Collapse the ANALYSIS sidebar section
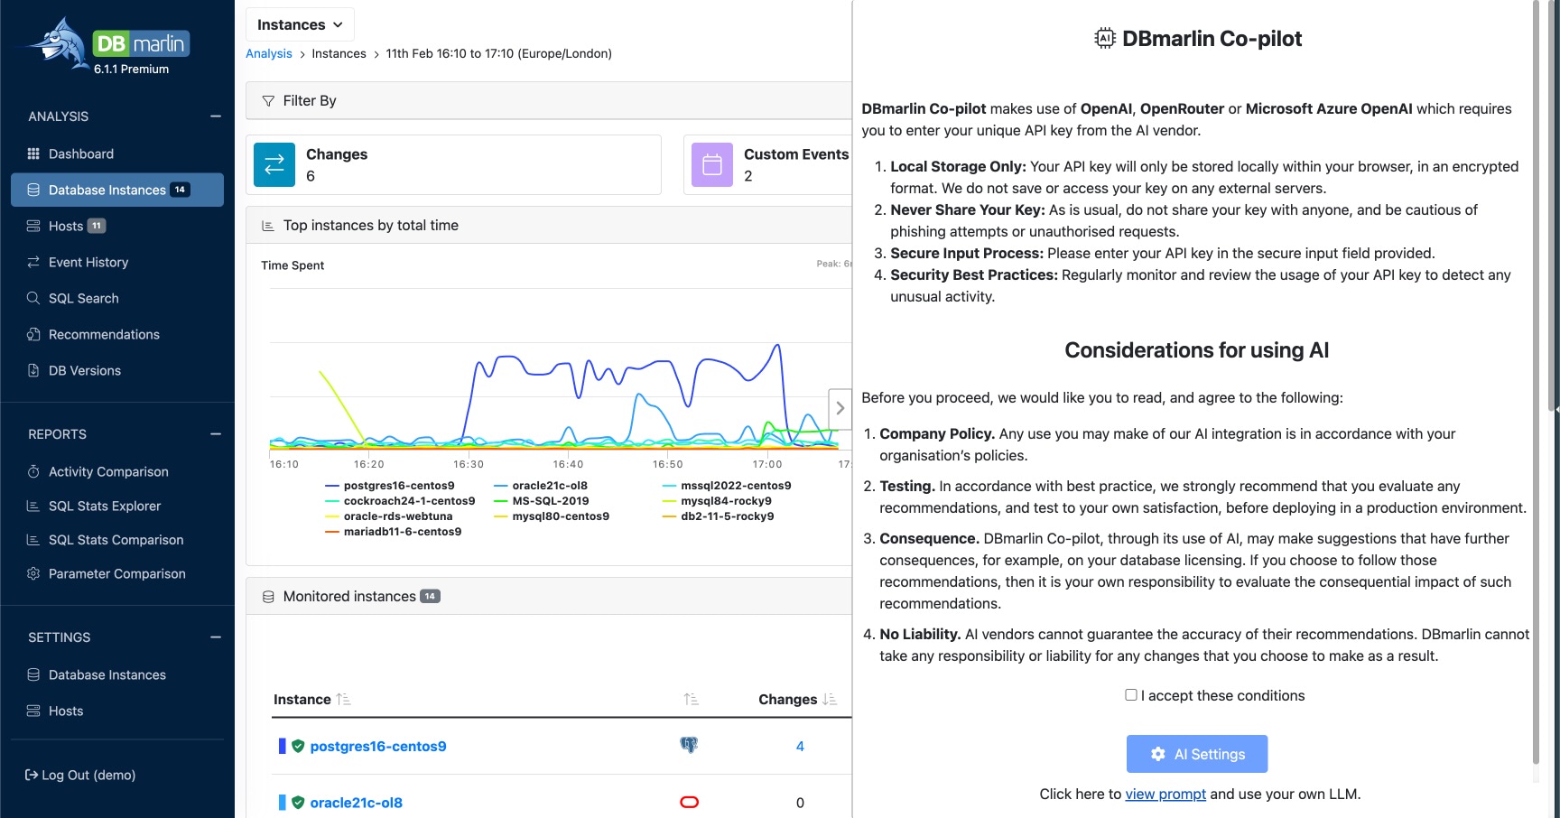 tap(216, 116)
